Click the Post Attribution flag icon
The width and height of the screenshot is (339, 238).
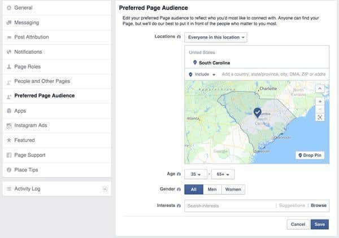point(9,38)
